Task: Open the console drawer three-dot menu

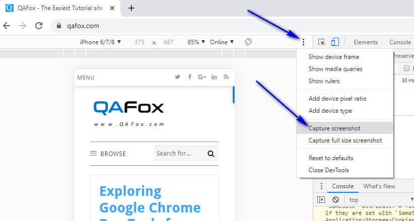Action: point(321,186)
